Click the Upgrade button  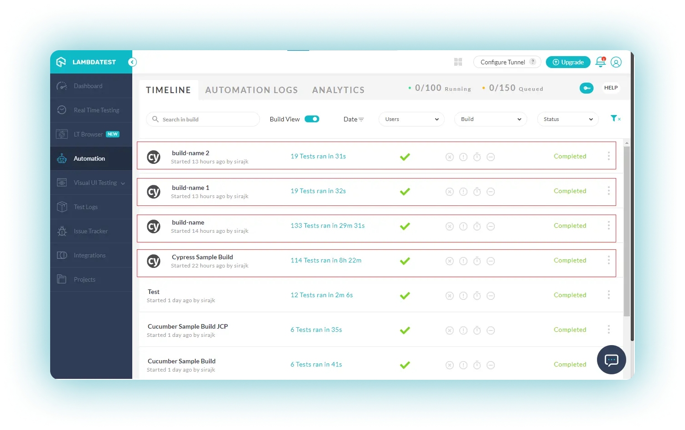pyautogui.click(x=568, y=62)
